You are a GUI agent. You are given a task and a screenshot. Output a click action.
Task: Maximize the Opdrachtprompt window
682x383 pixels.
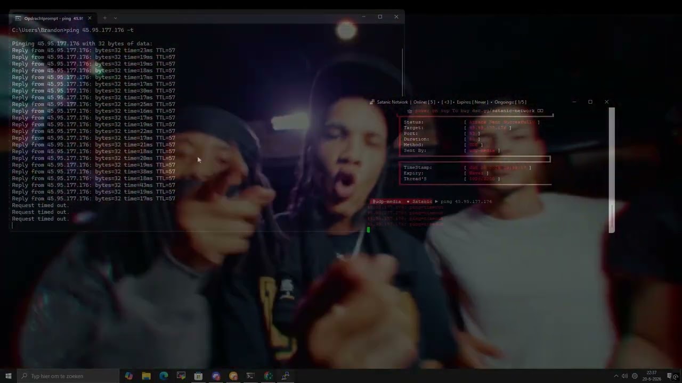(380, 16)
